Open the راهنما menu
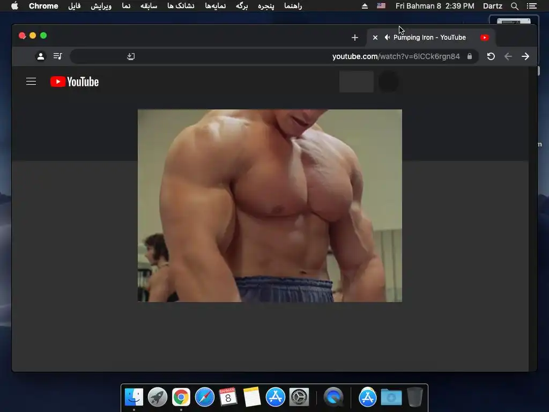Screen dimensions: 549x412 293,6
